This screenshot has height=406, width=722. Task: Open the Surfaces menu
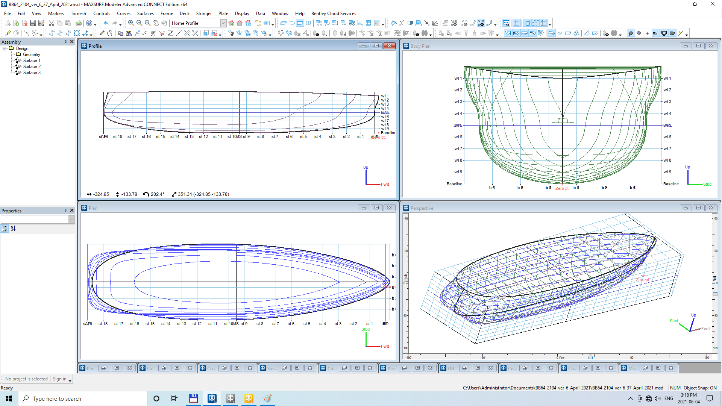tap(145, 13)
